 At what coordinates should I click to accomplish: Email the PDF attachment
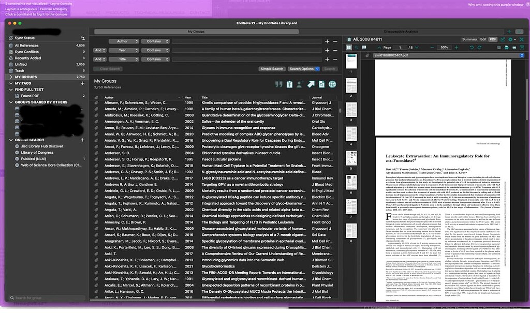pyautogui.click(x=513, y=47)
